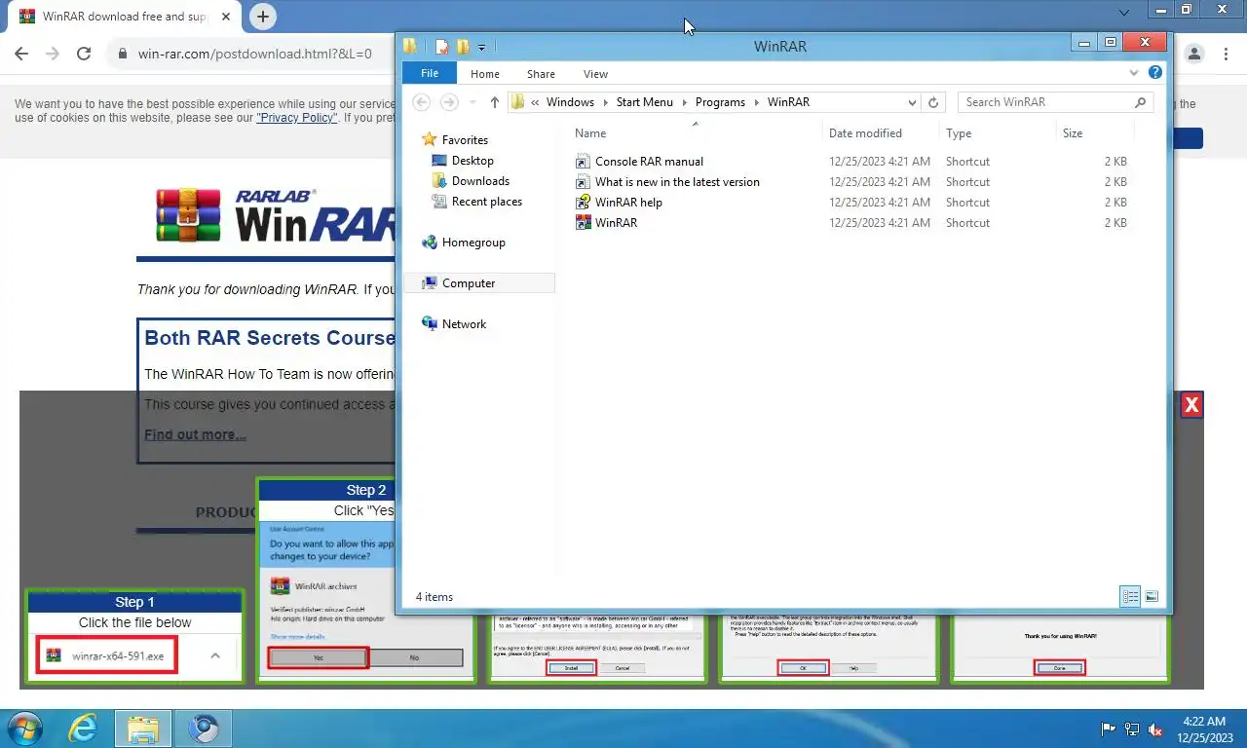
Task: Switch to the Home ribbon tab
Action: tap(485, 74)
